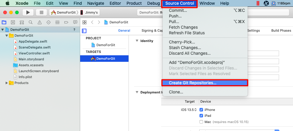The width and height of the screenshot is (293, 131).
Task: Choose Discard All Changes menu item
Action: tap(205, 54)
